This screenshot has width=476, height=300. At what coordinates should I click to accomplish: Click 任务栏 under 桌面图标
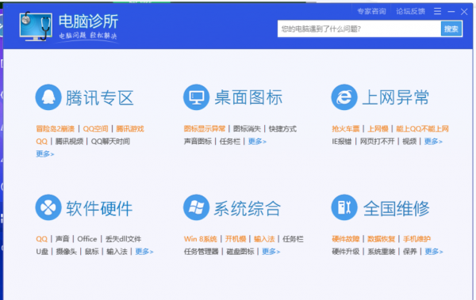(x=230, y=141)
